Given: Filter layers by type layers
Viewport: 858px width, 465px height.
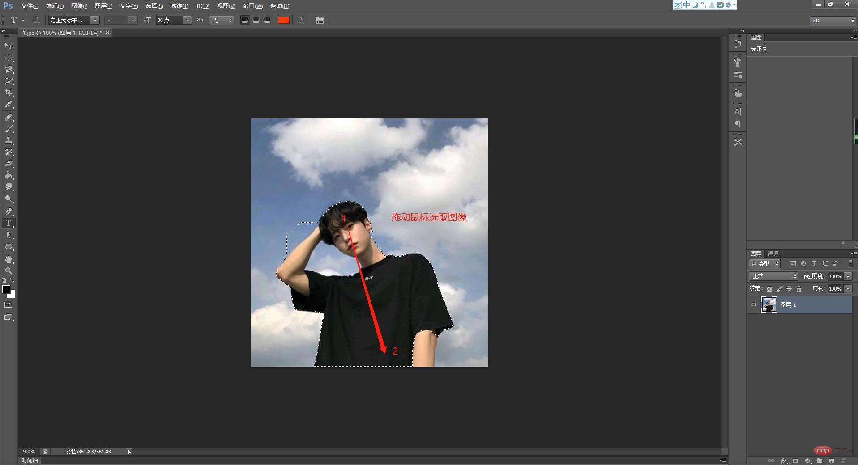Looking at the screenshot, I should 814,264.
